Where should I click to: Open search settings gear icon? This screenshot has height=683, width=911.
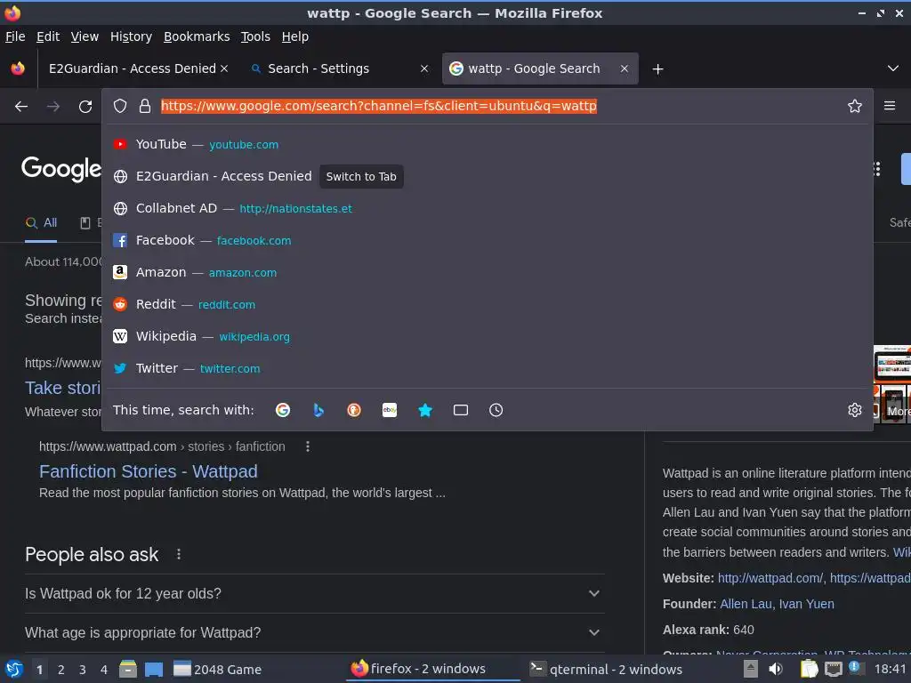pos(854,410)
